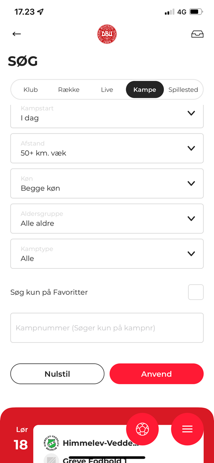Open the hamburger menu button
Viewport: 214px width, 463px height.
coord(187,429)
